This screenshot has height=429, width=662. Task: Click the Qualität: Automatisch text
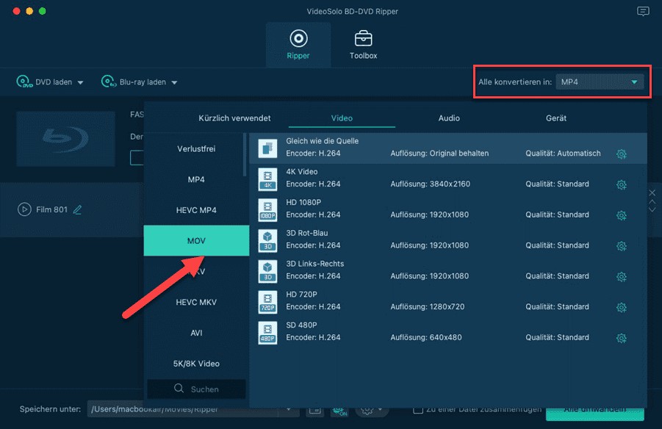click(x=563, y=154)
